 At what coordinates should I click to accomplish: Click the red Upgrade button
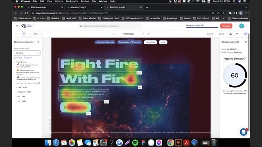226,26
